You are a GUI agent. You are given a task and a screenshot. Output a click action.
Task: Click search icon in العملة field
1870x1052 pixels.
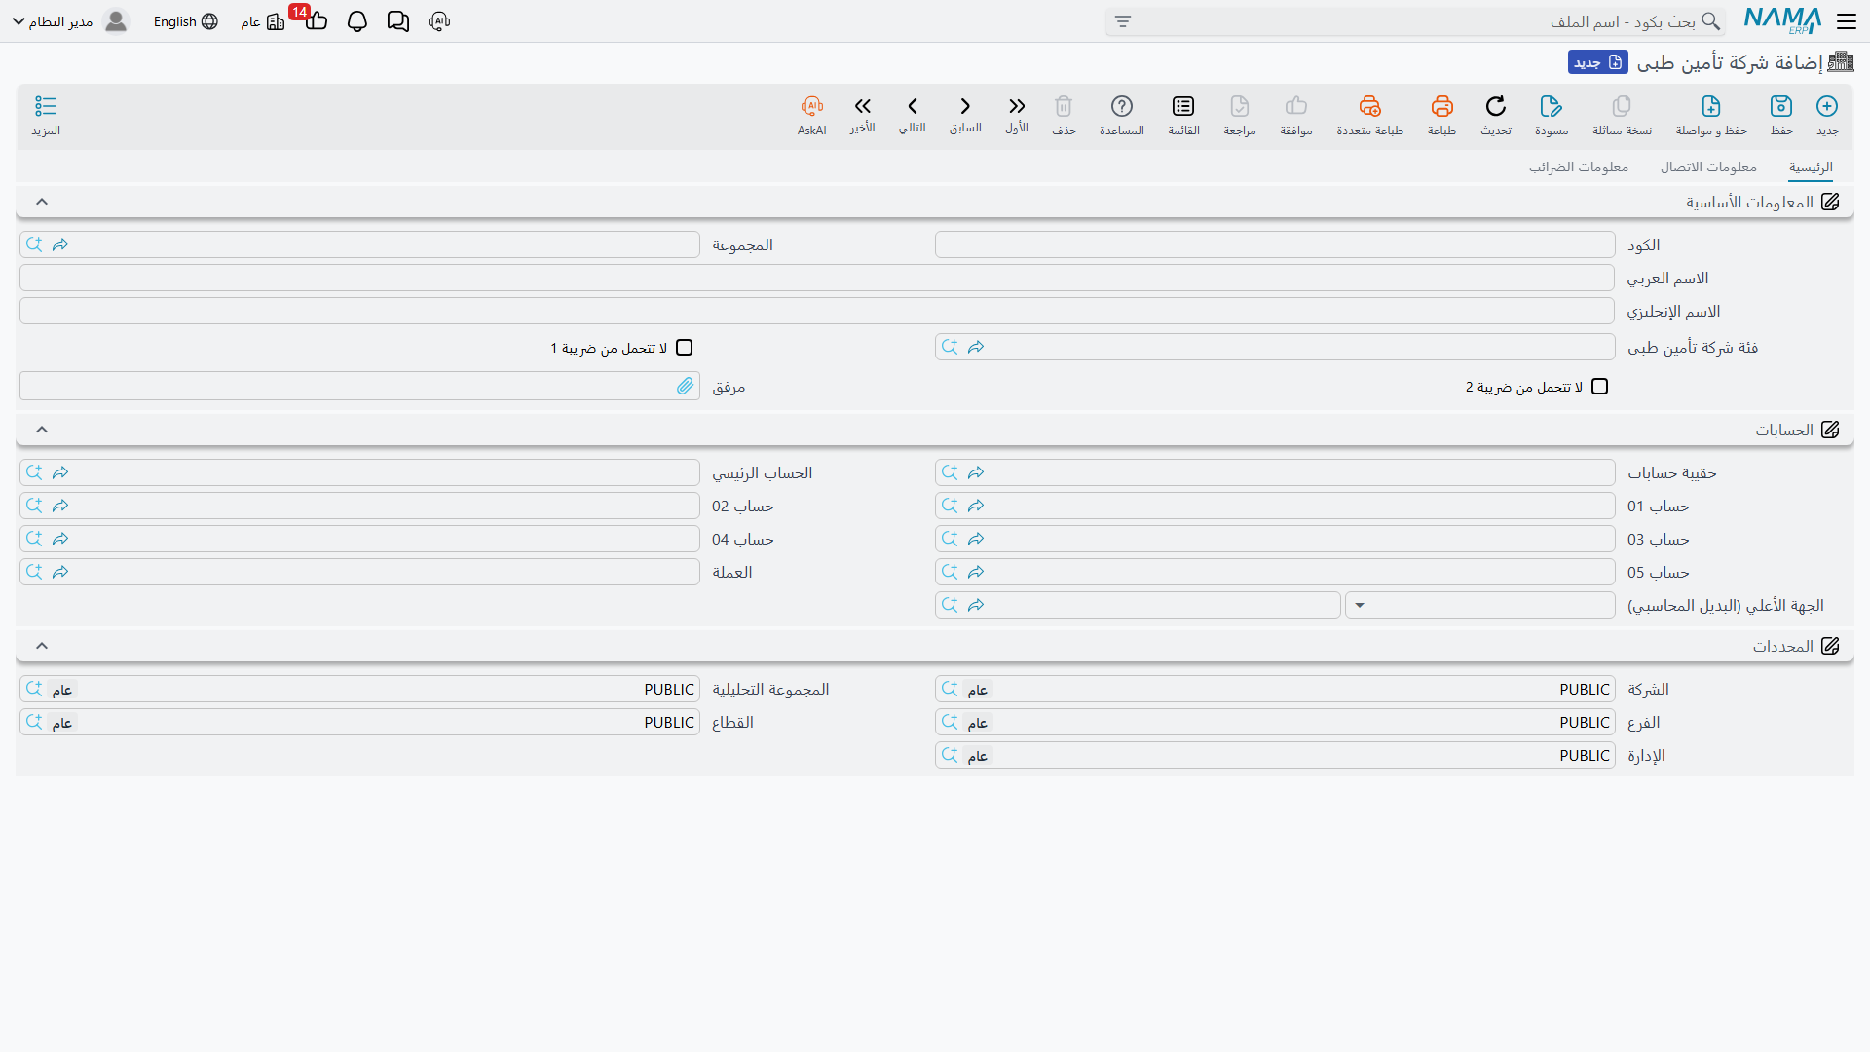coord(35,572)
